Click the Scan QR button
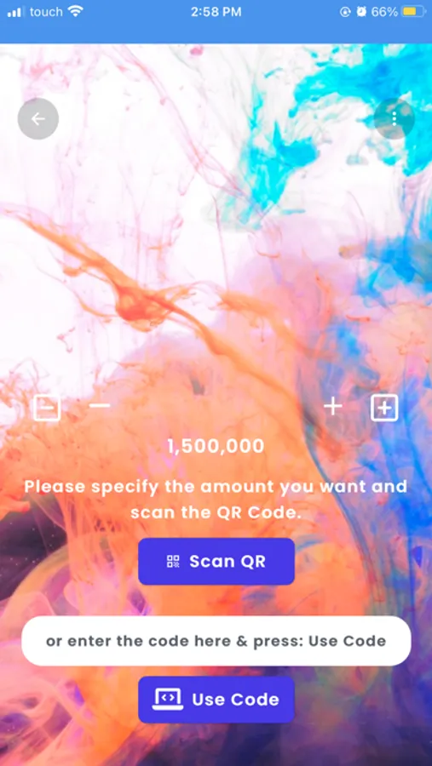This screenshot has height=766, width=432. pyautogui.click(x=216, y=562)
